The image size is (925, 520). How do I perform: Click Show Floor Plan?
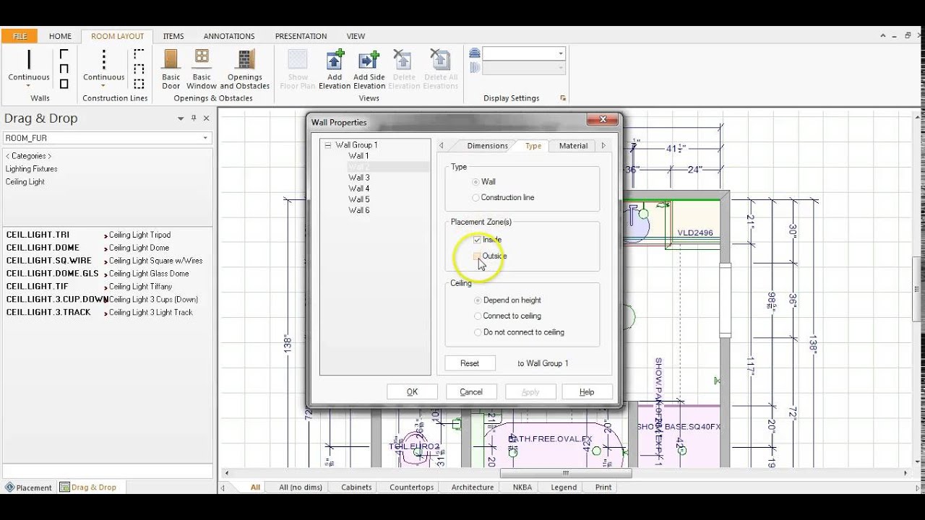pyautogui.click(x=298, y=69)
